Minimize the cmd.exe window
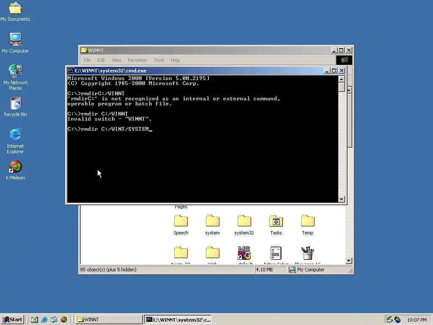This screenshot has height=325, width=433. point(327,71)
